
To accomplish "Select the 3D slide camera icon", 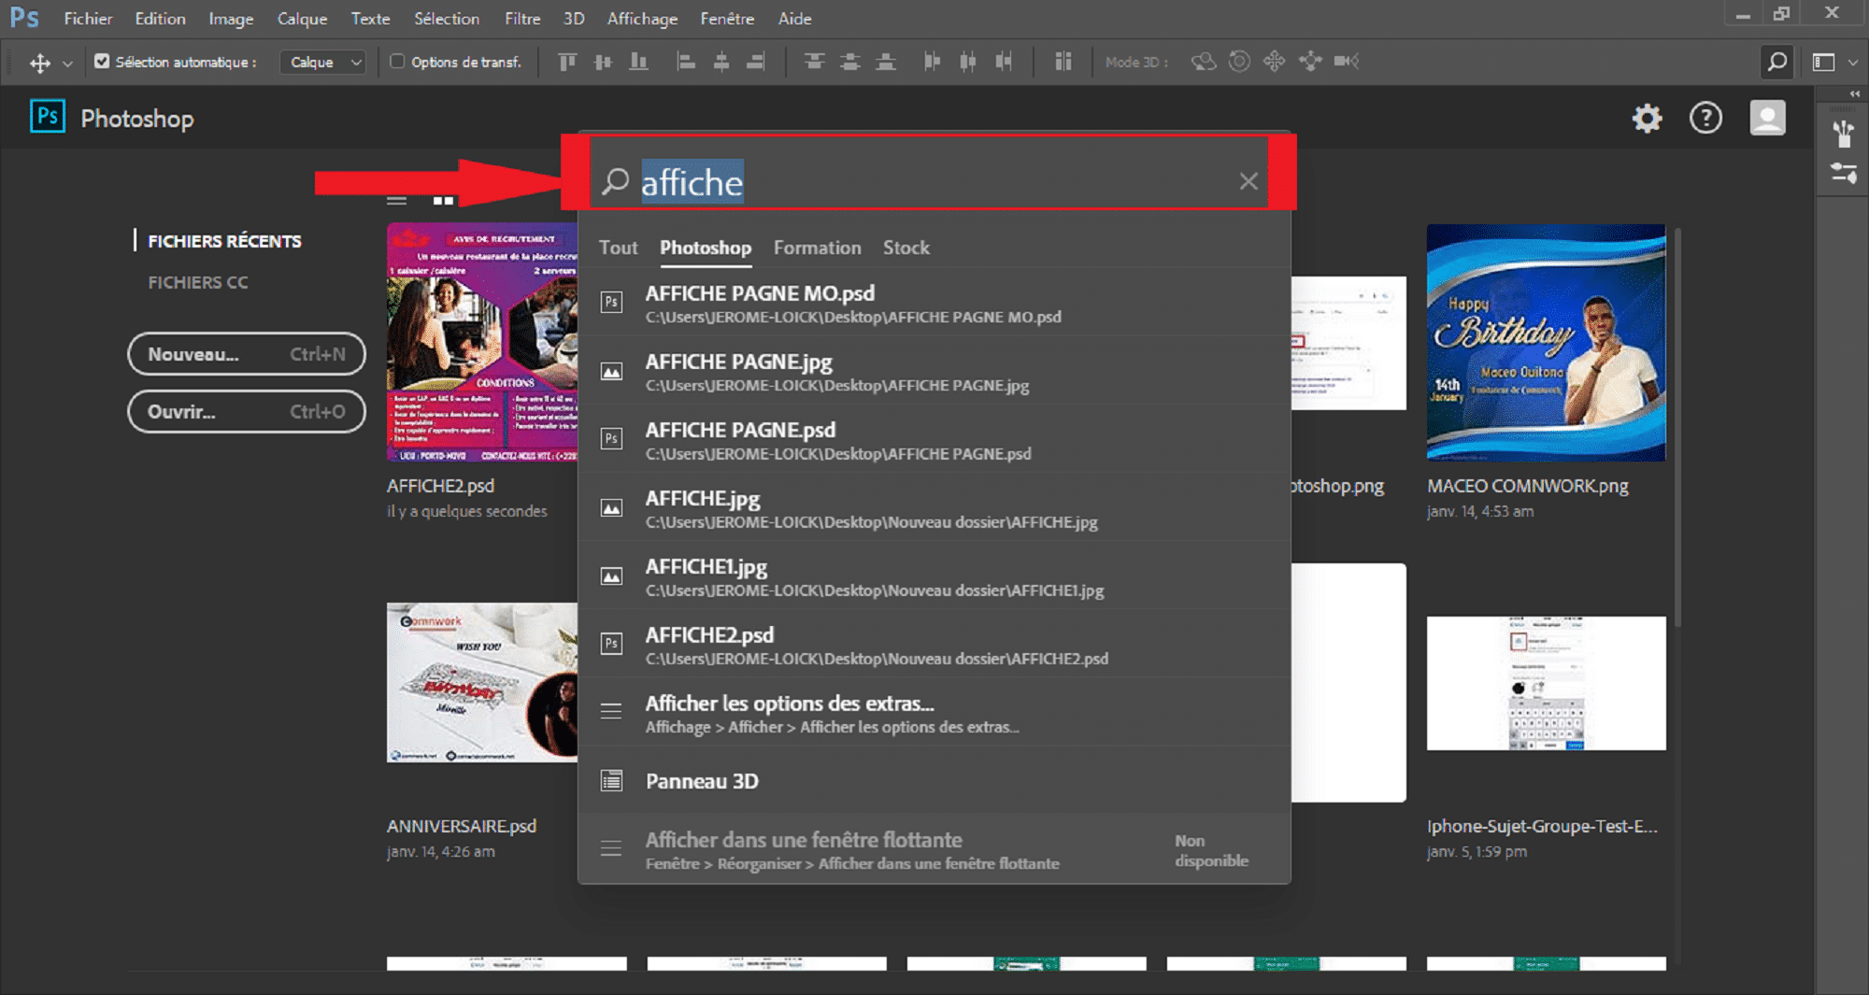I will (x=1310, y=62).
